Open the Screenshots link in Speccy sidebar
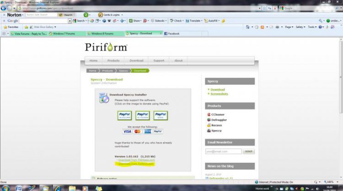Screen dimensions: 343x191 219,94
